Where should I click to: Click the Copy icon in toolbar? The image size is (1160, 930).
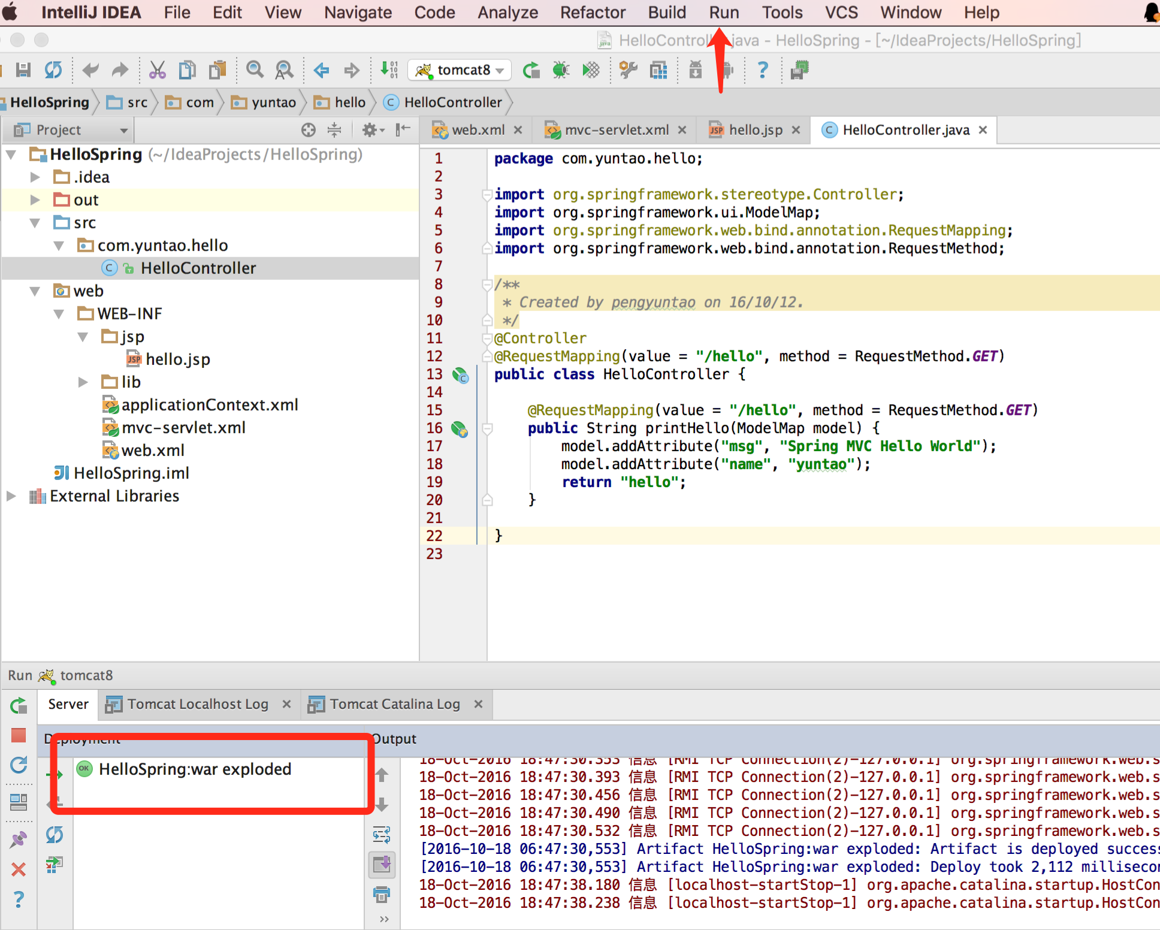pos(188,70)
